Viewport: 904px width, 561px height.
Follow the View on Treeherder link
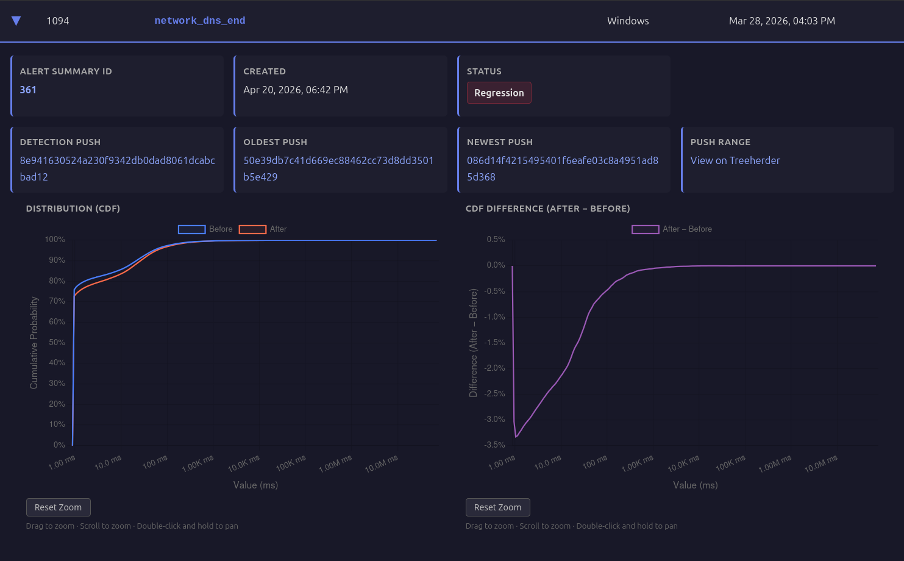tap(735, 160)
